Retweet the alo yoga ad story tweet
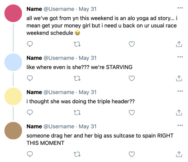Screen dimensions: 188x162 pyautogui.click(x=77, y=44)
